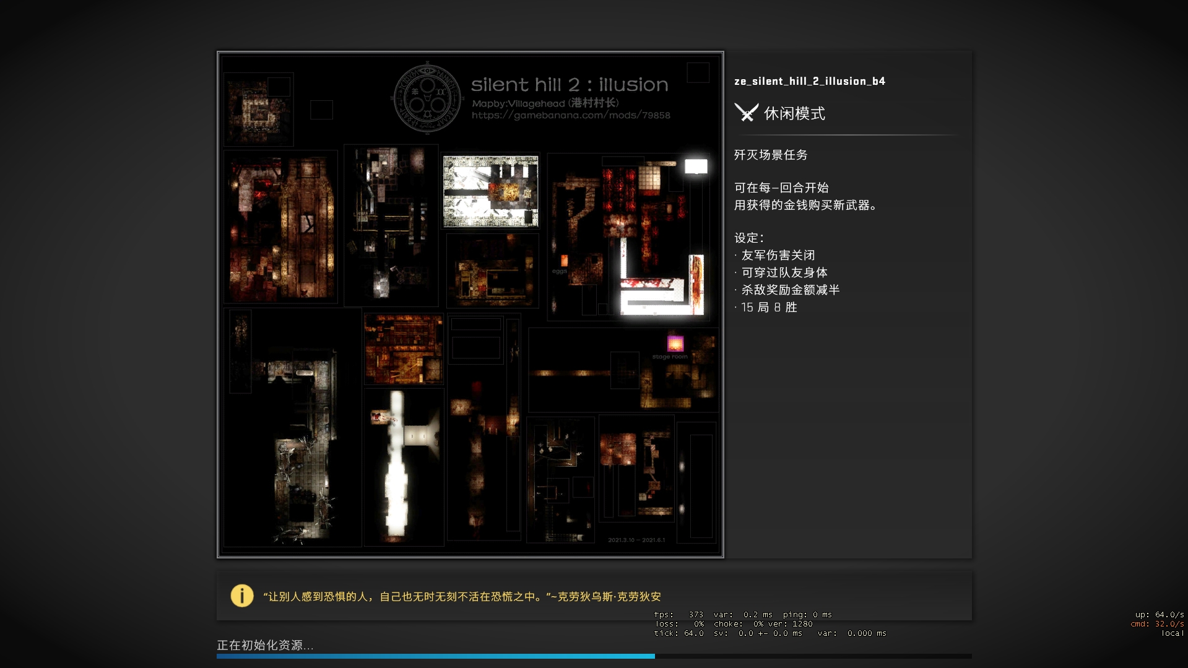Click the 2021.3.10 – 2021.6.1 date text
The image size is (1188, 668).
point(636,540)
